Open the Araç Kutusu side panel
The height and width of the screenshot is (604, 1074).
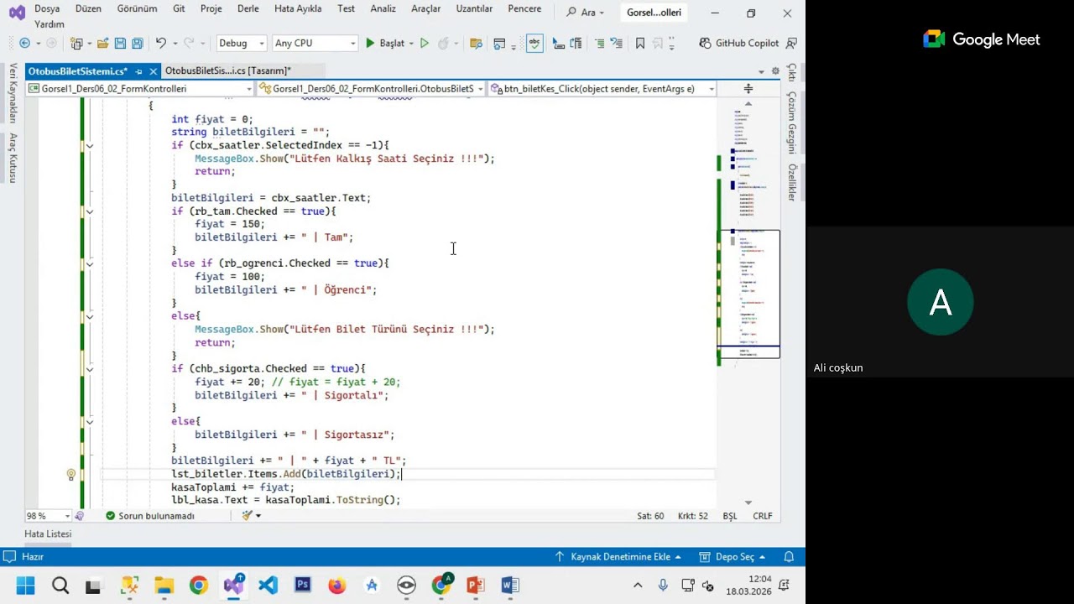click(x=13, y=158)
